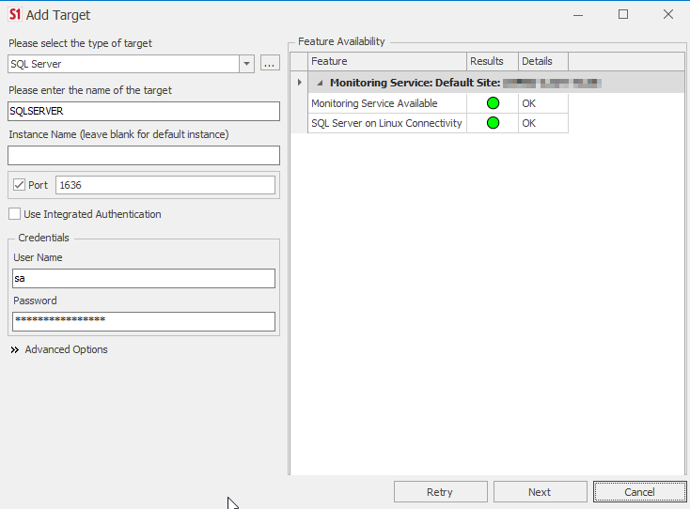Viewport: 690px width, 509px height.
Task: Collapse the Monitoring Service Default Site group
Action: [320, 83]
